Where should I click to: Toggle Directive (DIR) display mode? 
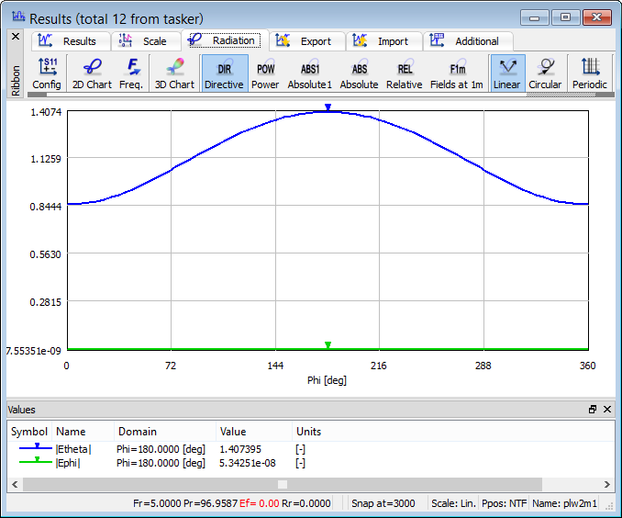point(224,73)
